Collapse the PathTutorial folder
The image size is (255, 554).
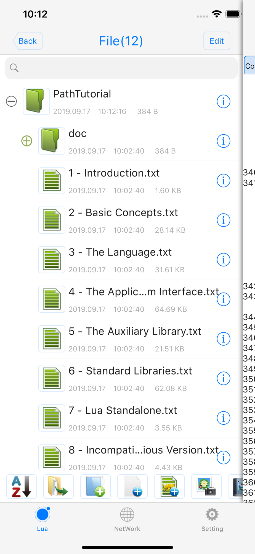[x=11, y=101]
